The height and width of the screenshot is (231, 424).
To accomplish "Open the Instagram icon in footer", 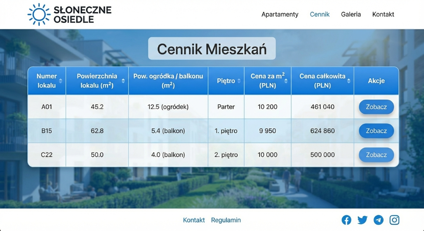I will point(395,220).
